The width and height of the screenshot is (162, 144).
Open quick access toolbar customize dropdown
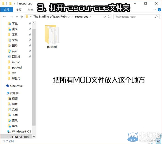pyautogui.click(x=15, y=4)
